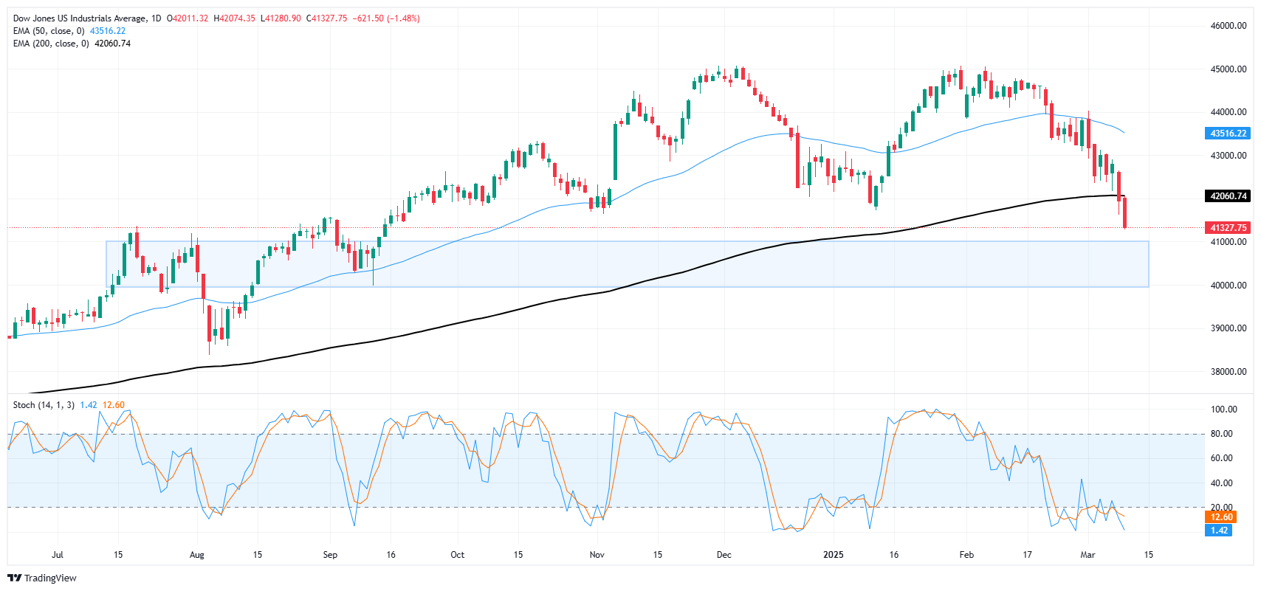
Task: Click the Dec date on the time axis
Action: (724, 555)
